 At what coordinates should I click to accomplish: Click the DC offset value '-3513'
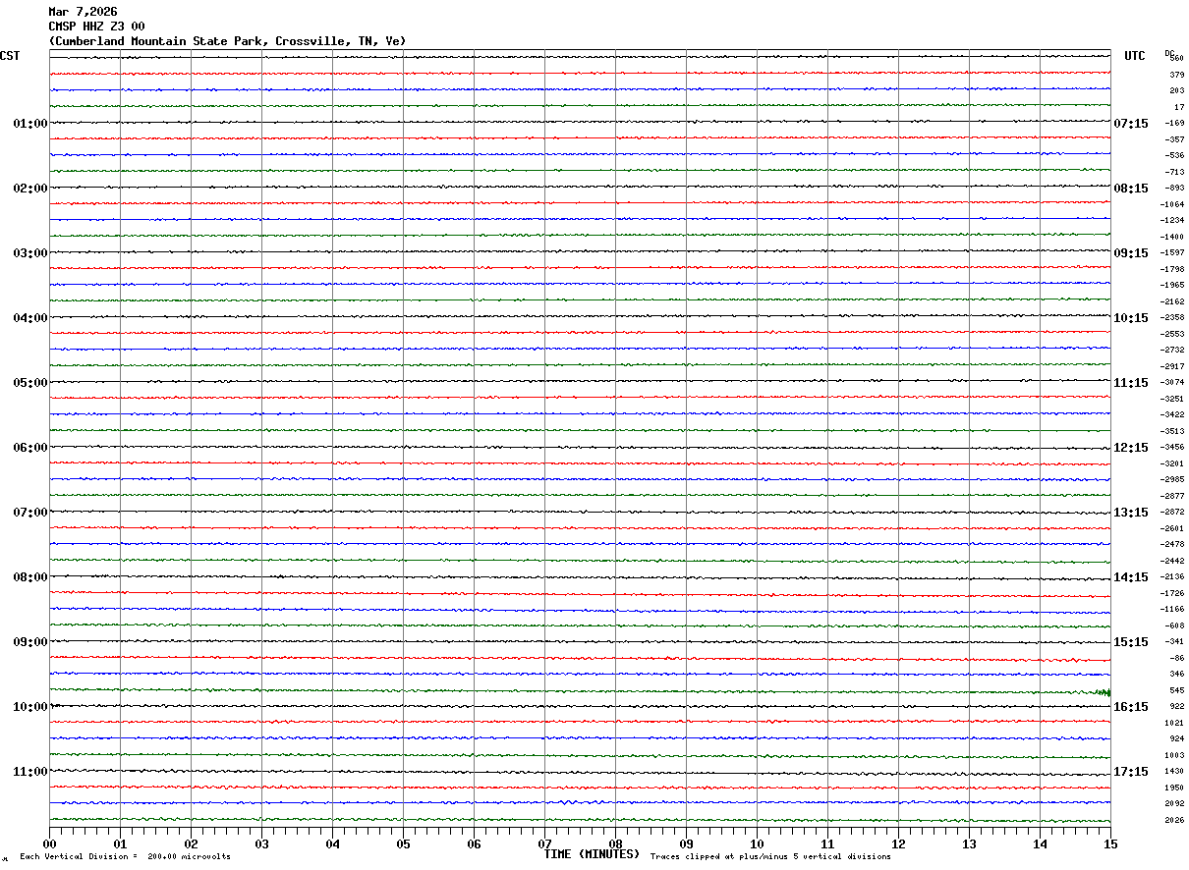pos(1172,431)
